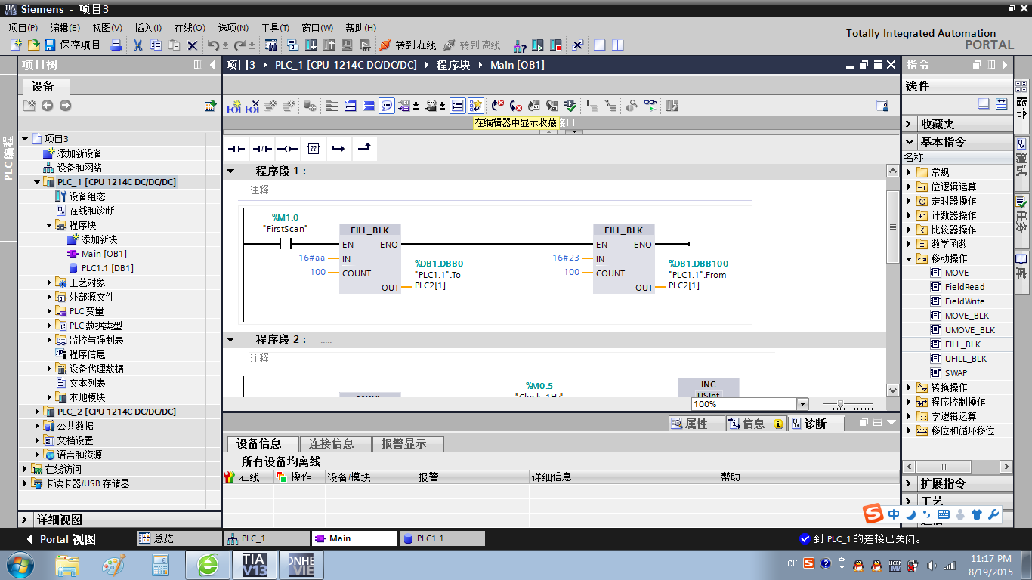This screenshot has width=1032, height=580.
Task: Click the print icon in the toolbar
Action: coord(116,45)
